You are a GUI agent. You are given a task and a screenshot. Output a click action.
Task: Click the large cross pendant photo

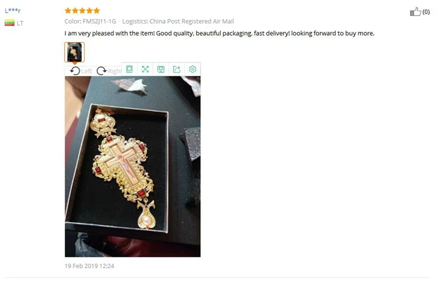click(132, 167)
